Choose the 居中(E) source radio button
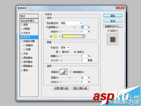The height and width of the screenshot is (106, 141). coord(60,52)
